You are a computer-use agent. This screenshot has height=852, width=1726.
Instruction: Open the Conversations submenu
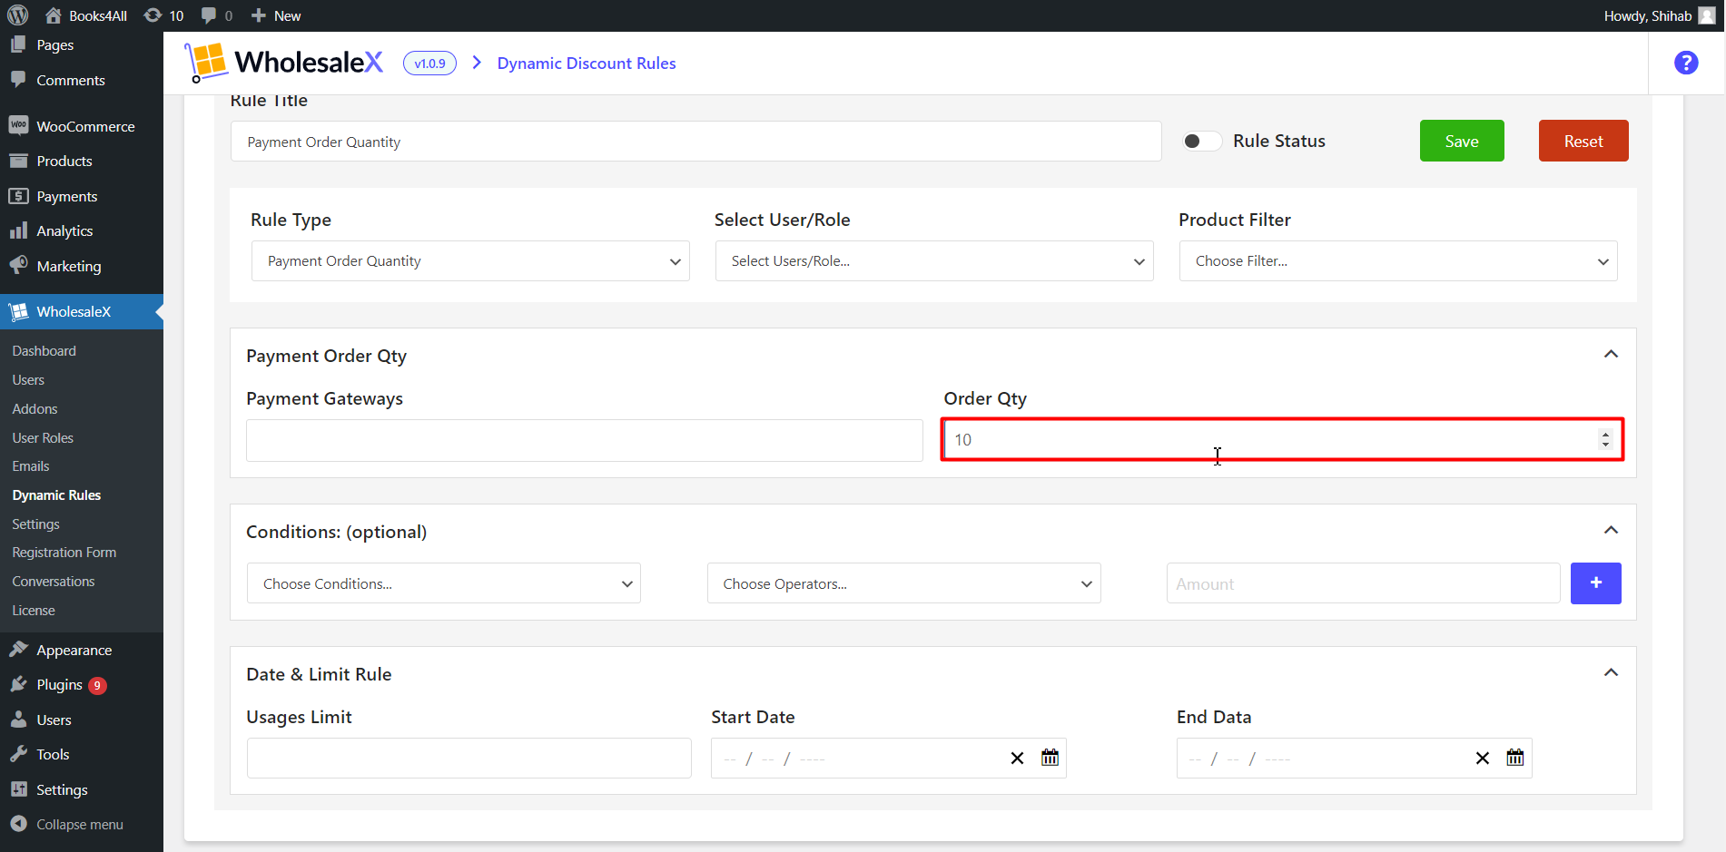54,582
